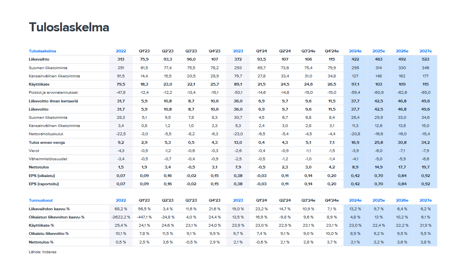Select the Verot row label
470x263 pixels.
(x=34, y=151)
